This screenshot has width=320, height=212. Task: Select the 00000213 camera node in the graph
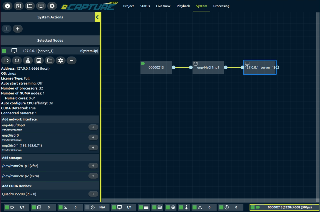coord(156,67)
